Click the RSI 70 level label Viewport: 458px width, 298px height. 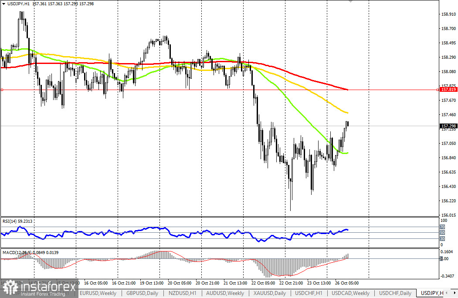(442, 227)
